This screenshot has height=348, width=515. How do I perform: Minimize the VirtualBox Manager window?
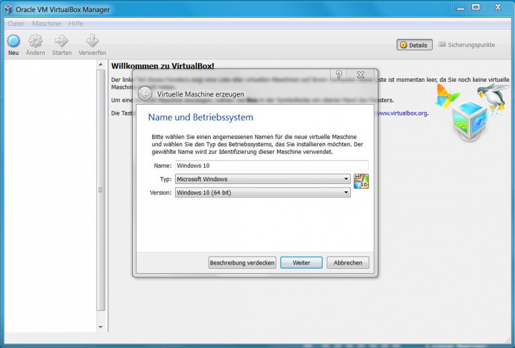pyautogui.click(x=461, y=7)
